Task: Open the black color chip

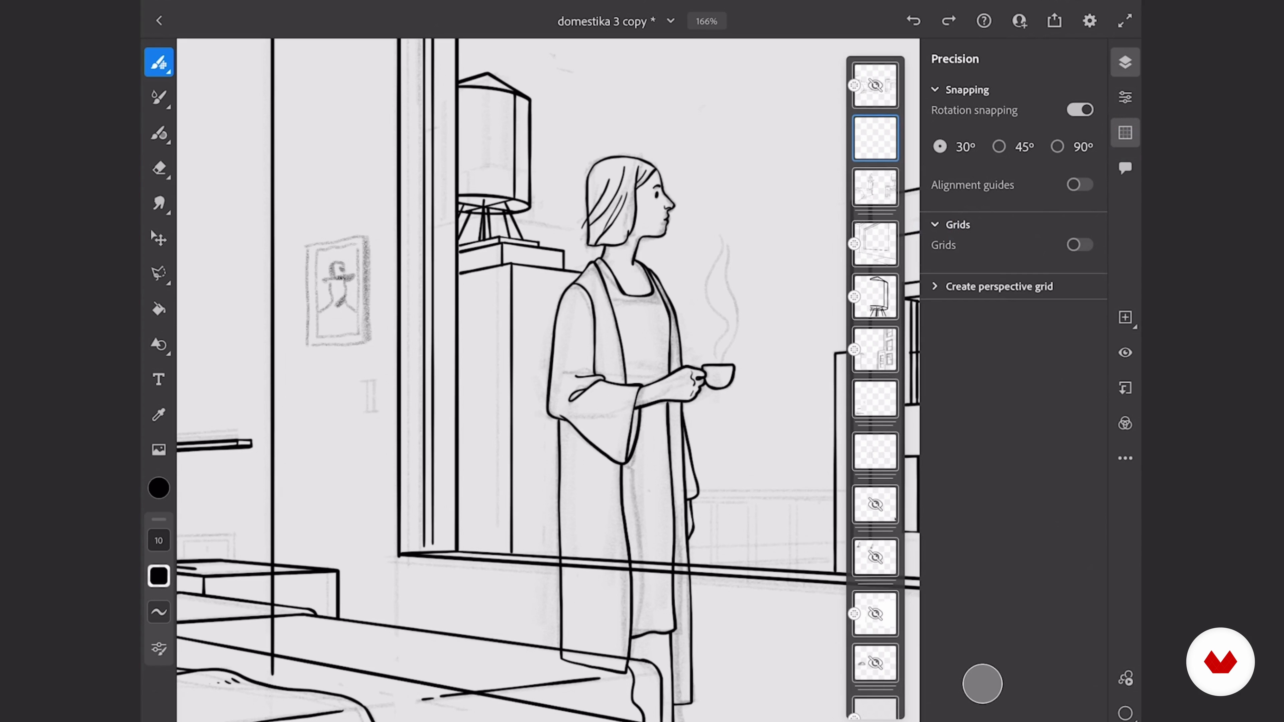Action: coord(159,488)
